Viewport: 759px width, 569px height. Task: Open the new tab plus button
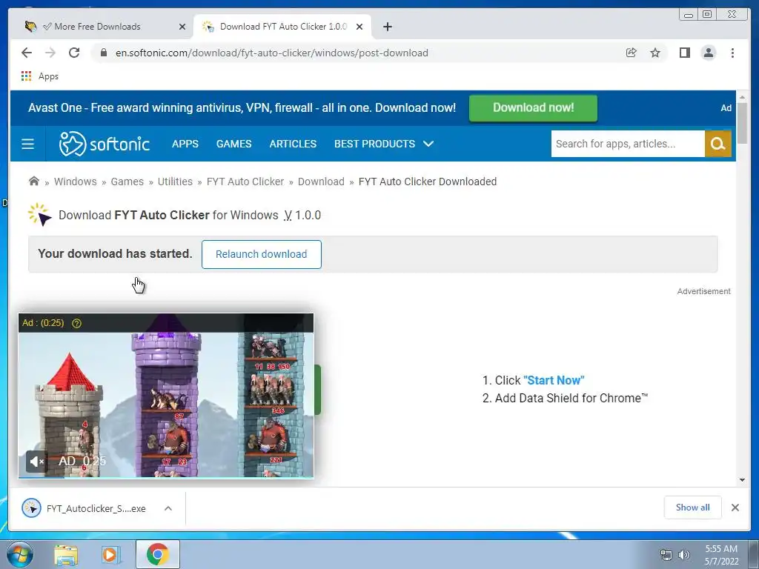pyautogui.click(x=387, y=27)
